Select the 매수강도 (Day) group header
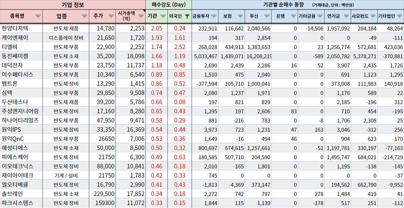The image size is (404, 208). pos(169,5)
